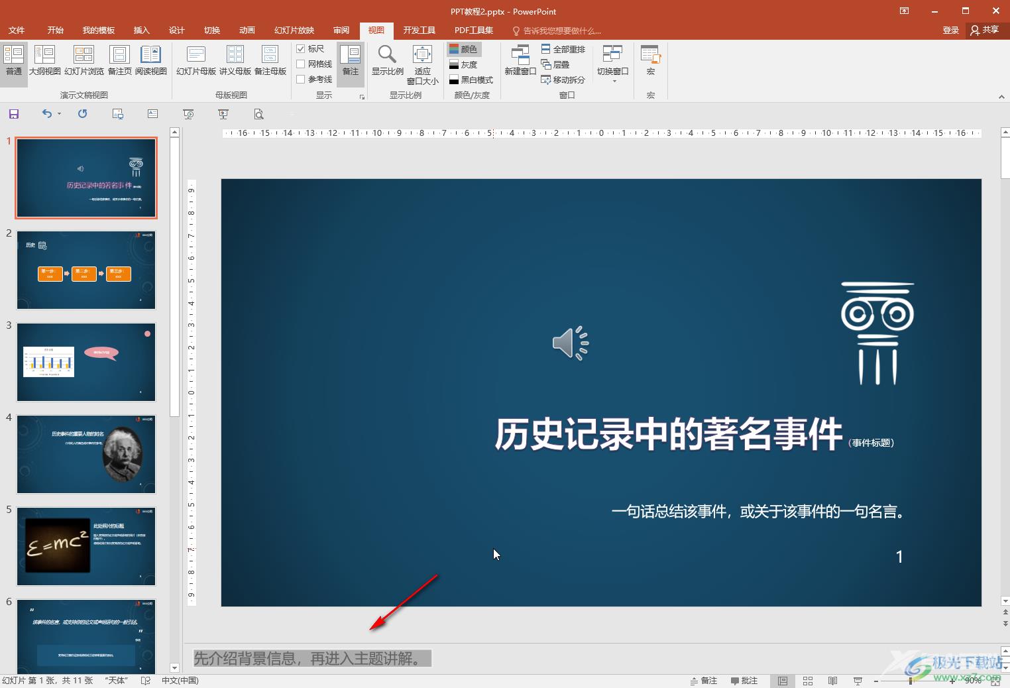The width and height of the screenshot is (1010, 688).
Task: Enable the 参考线 guides checkbox
Action: pos(301,79)
